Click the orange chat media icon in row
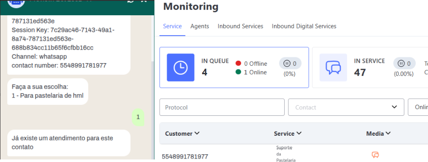The height and width of the screenshot is (162, 428). [375, 155]
